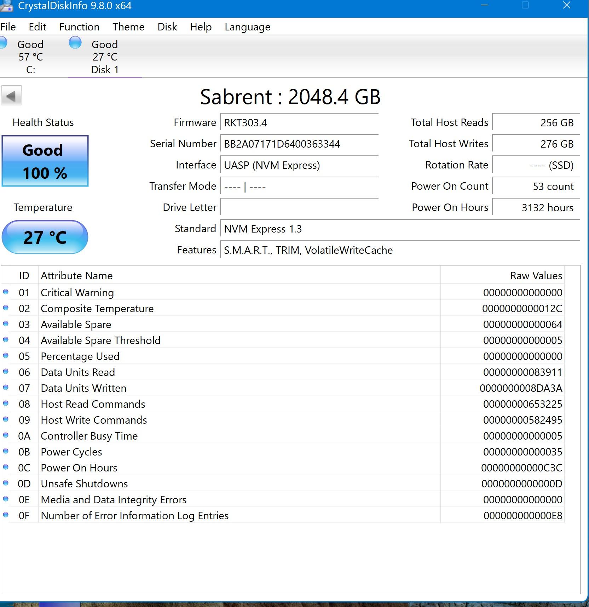Click the status dot for Controller Busy Time
This screenshot has height=607, width=589.
(6, 435)
